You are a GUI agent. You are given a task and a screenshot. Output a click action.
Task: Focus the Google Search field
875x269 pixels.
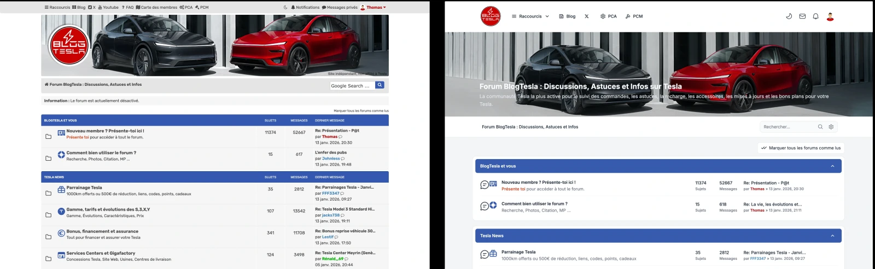(352, 86)
